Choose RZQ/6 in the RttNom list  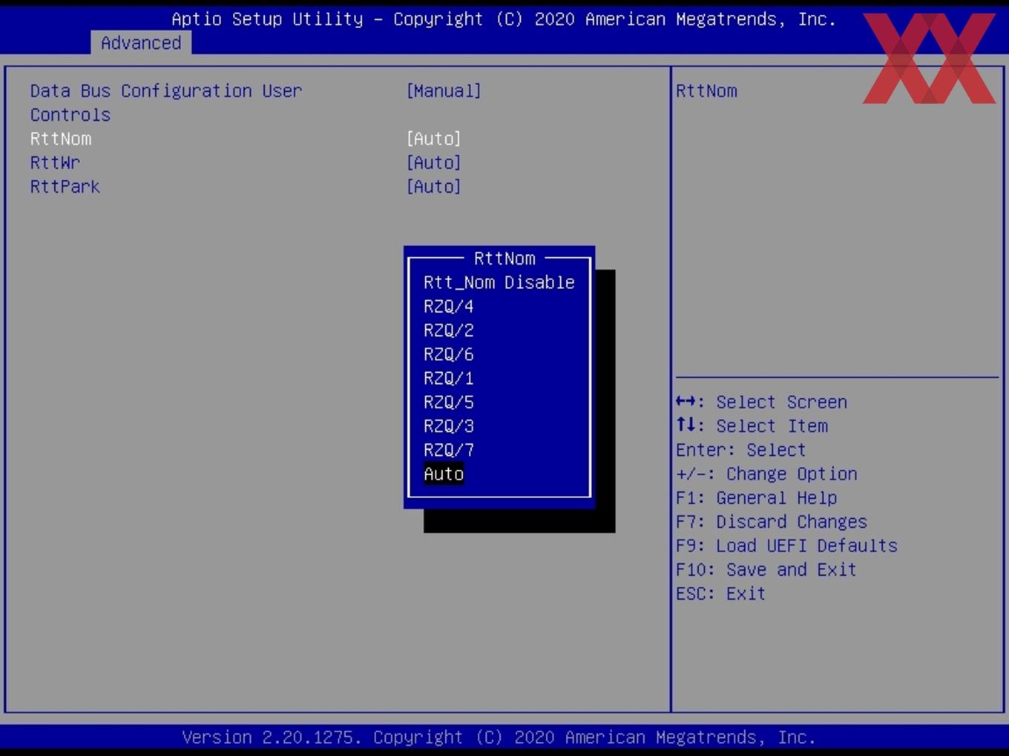(449, 354)
